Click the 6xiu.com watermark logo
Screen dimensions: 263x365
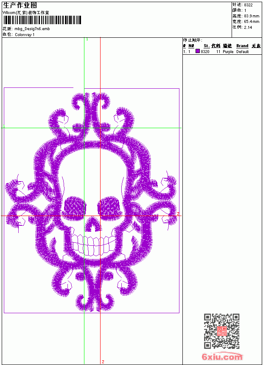[x=222, y=357]
